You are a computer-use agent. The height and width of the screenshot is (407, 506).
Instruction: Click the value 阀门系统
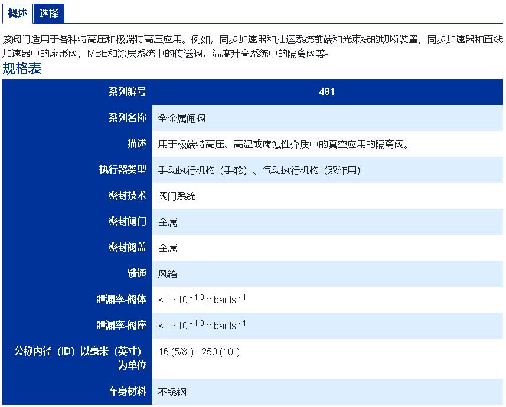(177, 196)
